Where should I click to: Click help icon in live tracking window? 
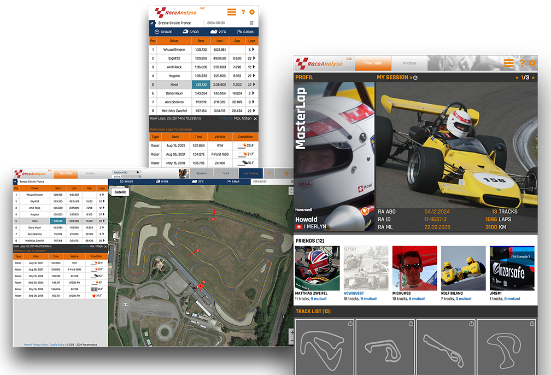pyautogui.click(x=269, y=173)
